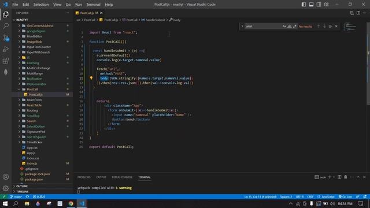Open errors and warnings count in status bar
This screenshot has width=370, height=208.
(39, 196)
